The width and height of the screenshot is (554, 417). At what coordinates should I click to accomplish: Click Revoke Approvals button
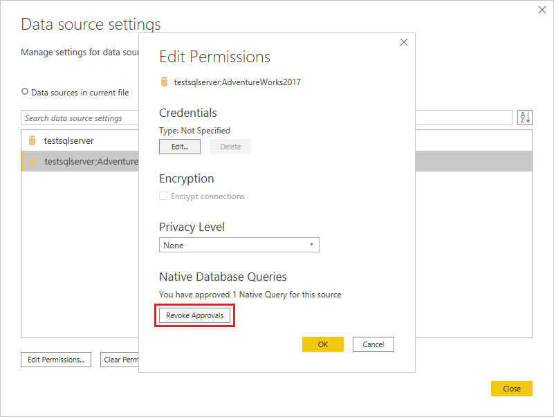(194, 315)
